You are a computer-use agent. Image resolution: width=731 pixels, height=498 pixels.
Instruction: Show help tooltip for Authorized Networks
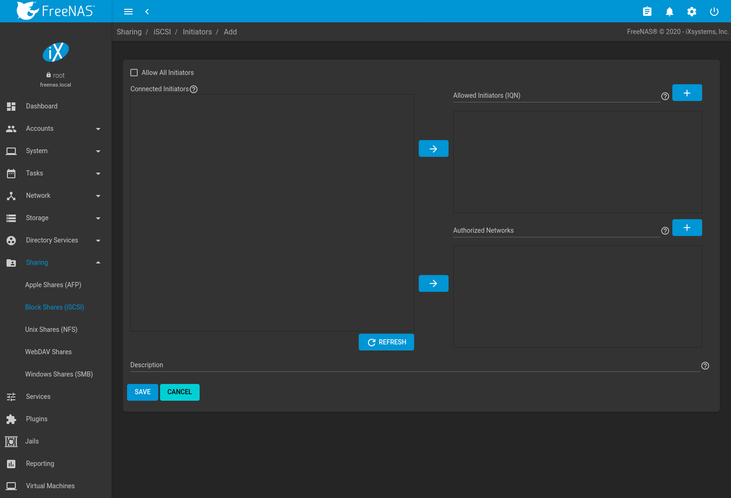[x=665, y=231]
